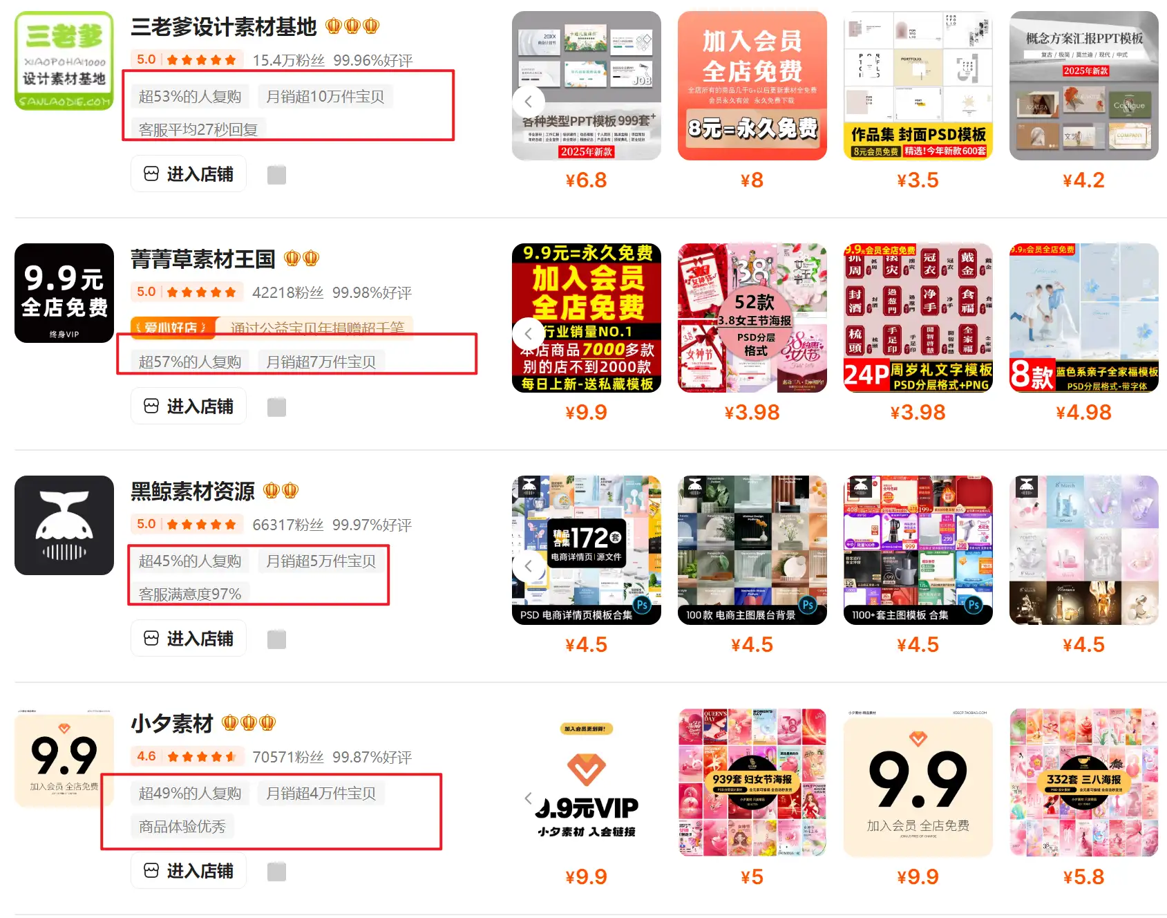Click the 9.9元全店免费 black shop logo
The width and height of the screenshot is (1167, 918).
(64, 293)
